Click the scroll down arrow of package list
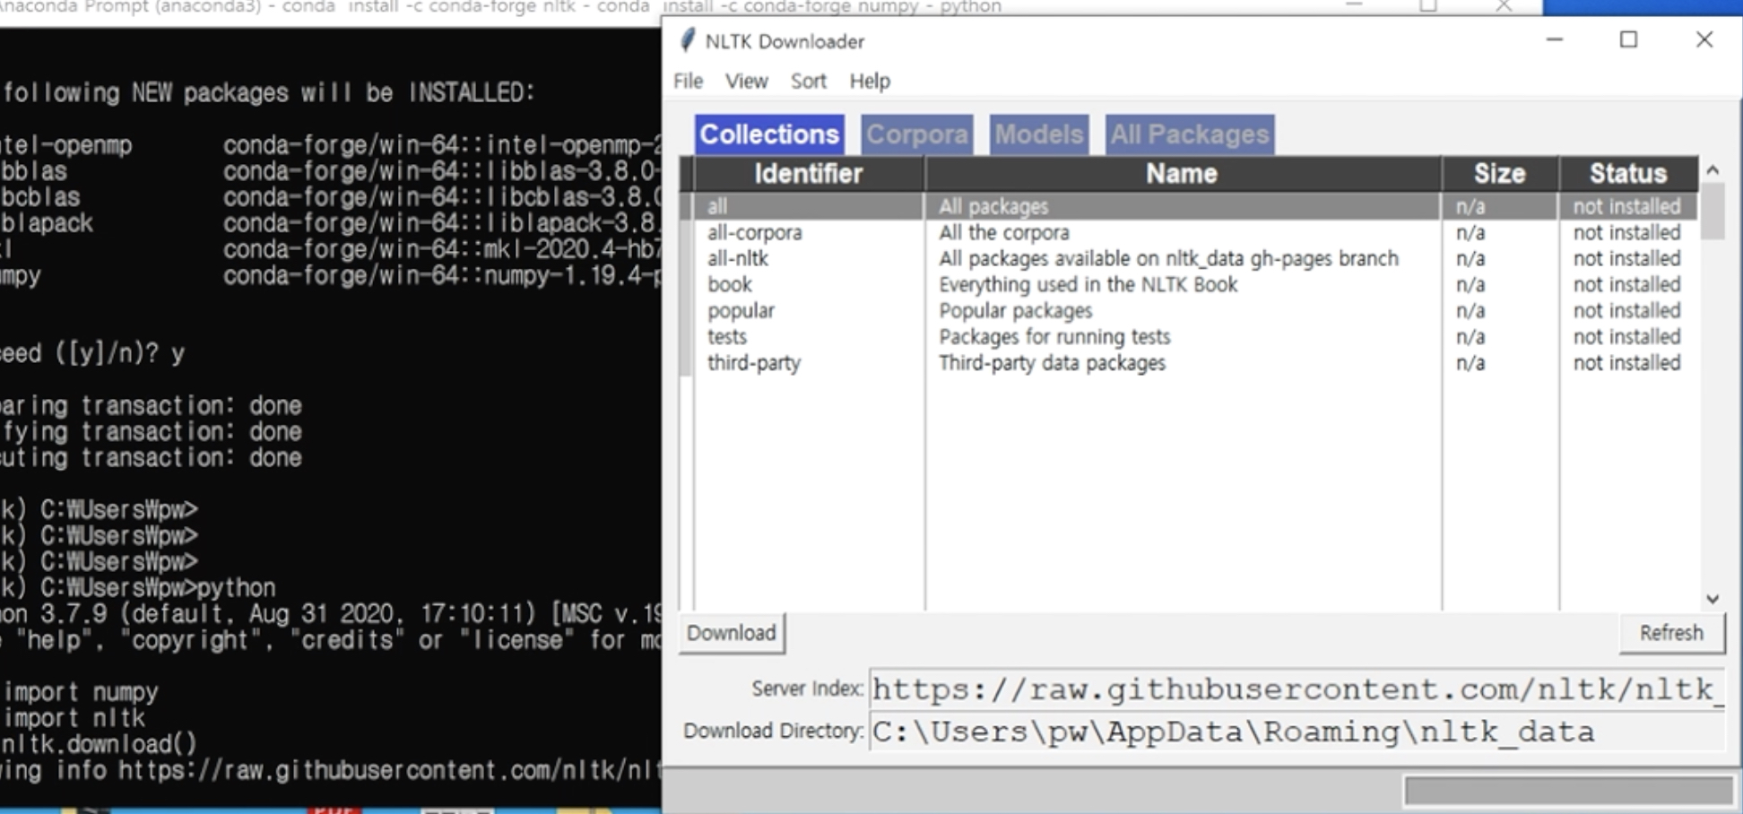The image size is (1743, 814). tap(1713, 599)
